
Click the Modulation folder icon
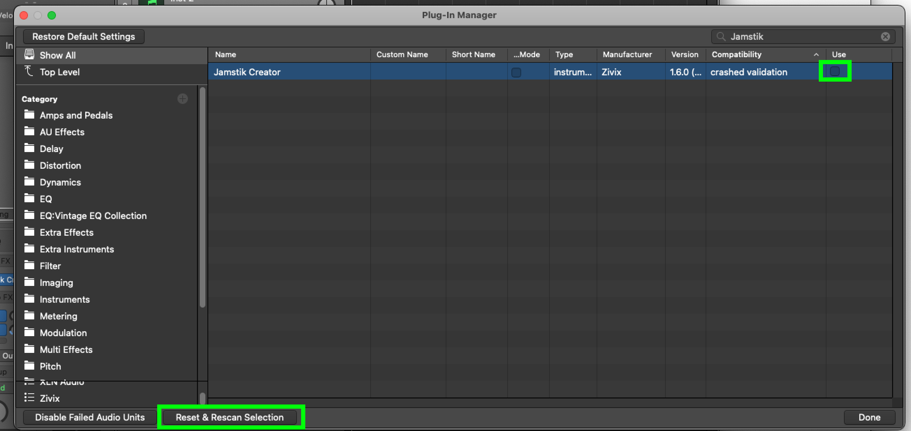click(x=29, y=333)
